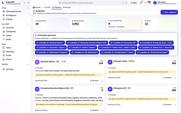Expand the Settings submenu arrow
181x113 pixels.
pos(28,69)
